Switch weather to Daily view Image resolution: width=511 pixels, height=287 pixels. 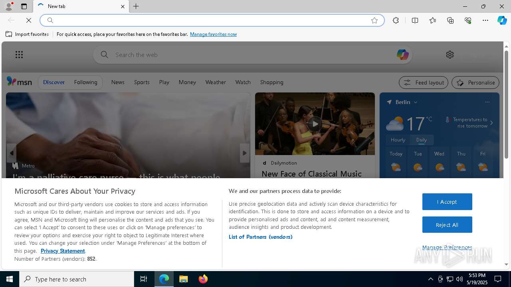pos(422,140)
